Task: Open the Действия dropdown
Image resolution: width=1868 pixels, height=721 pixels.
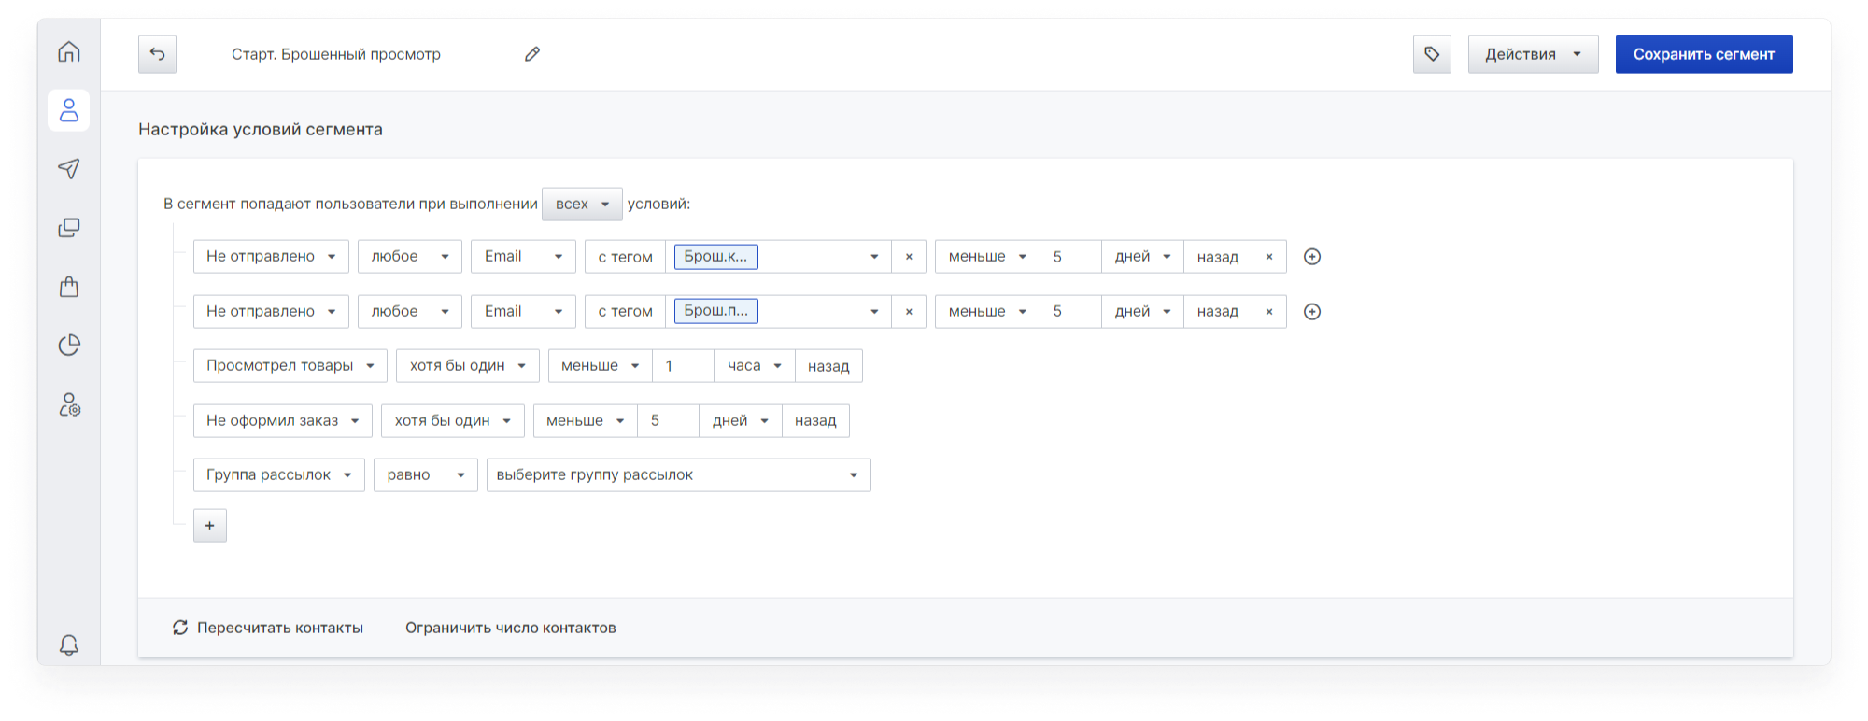Action: click(1534, 54)
